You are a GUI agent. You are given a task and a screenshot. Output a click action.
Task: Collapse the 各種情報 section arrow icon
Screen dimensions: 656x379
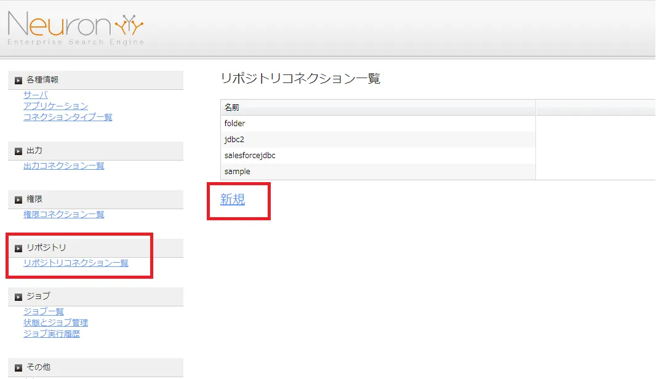click(18, 80)
